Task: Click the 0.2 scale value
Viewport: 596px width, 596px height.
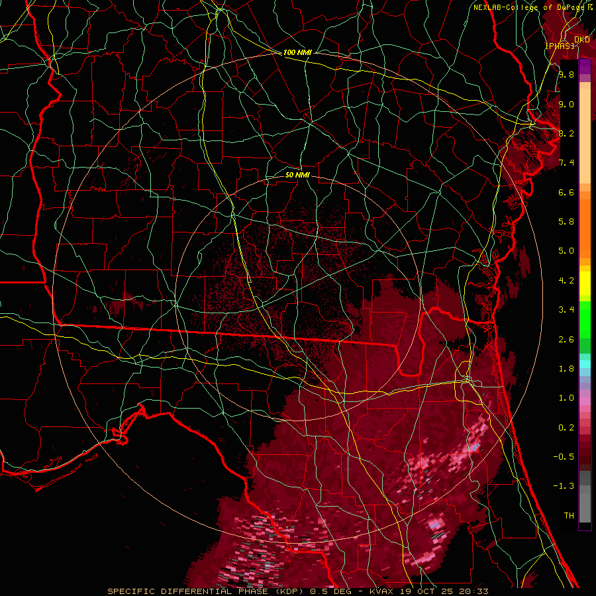Action: [x=566, y=428]
